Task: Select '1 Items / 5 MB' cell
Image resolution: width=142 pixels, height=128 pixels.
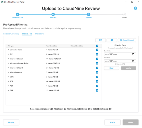Action: tap(52, 86)
